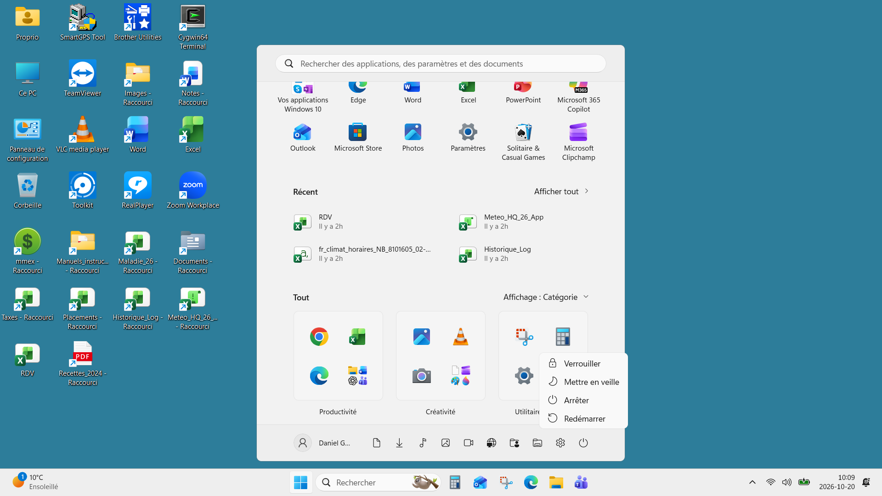Open Calculator in Utilitaires group
The height and width of the screenshot is (496, 882).
[563, 337]
